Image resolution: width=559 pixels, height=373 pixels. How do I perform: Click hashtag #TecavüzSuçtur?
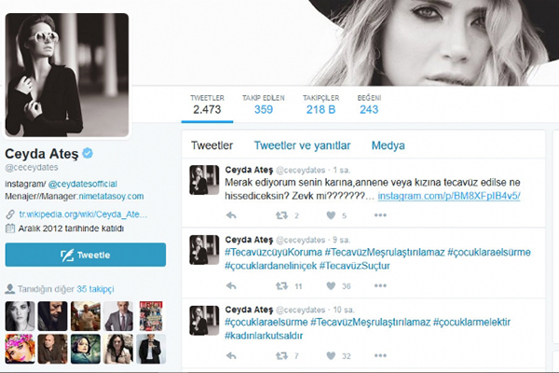[x=354, y=266]
